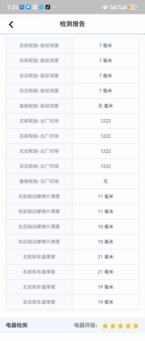Tap the first star of 电器评级

click(x=105, y=326)
